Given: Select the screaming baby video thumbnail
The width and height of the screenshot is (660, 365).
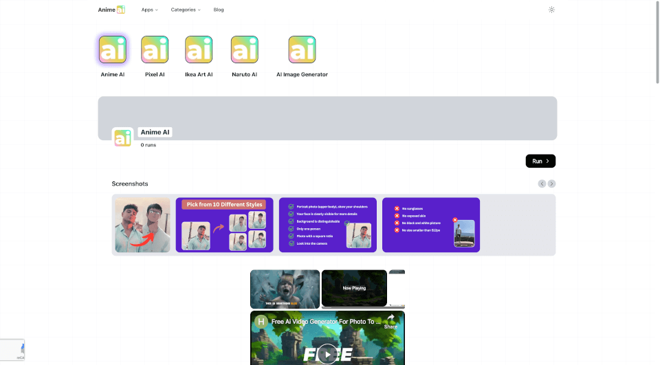Looking at the screenshot, I should tap(285, 289).
